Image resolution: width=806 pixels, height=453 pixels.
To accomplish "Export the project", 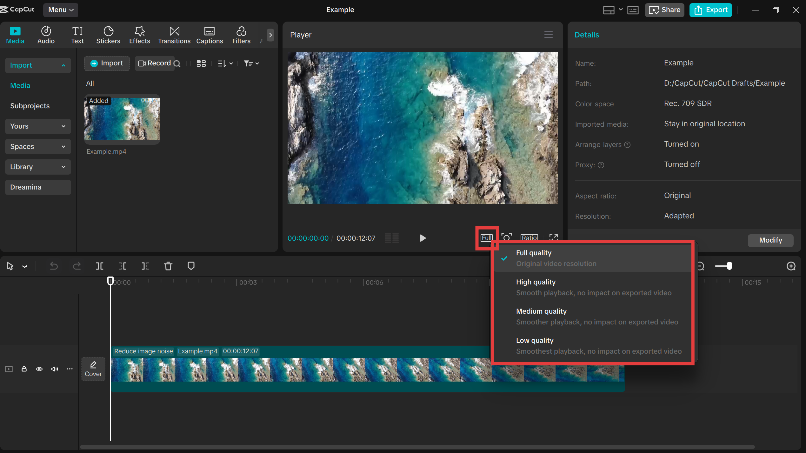I will (710, 10).
